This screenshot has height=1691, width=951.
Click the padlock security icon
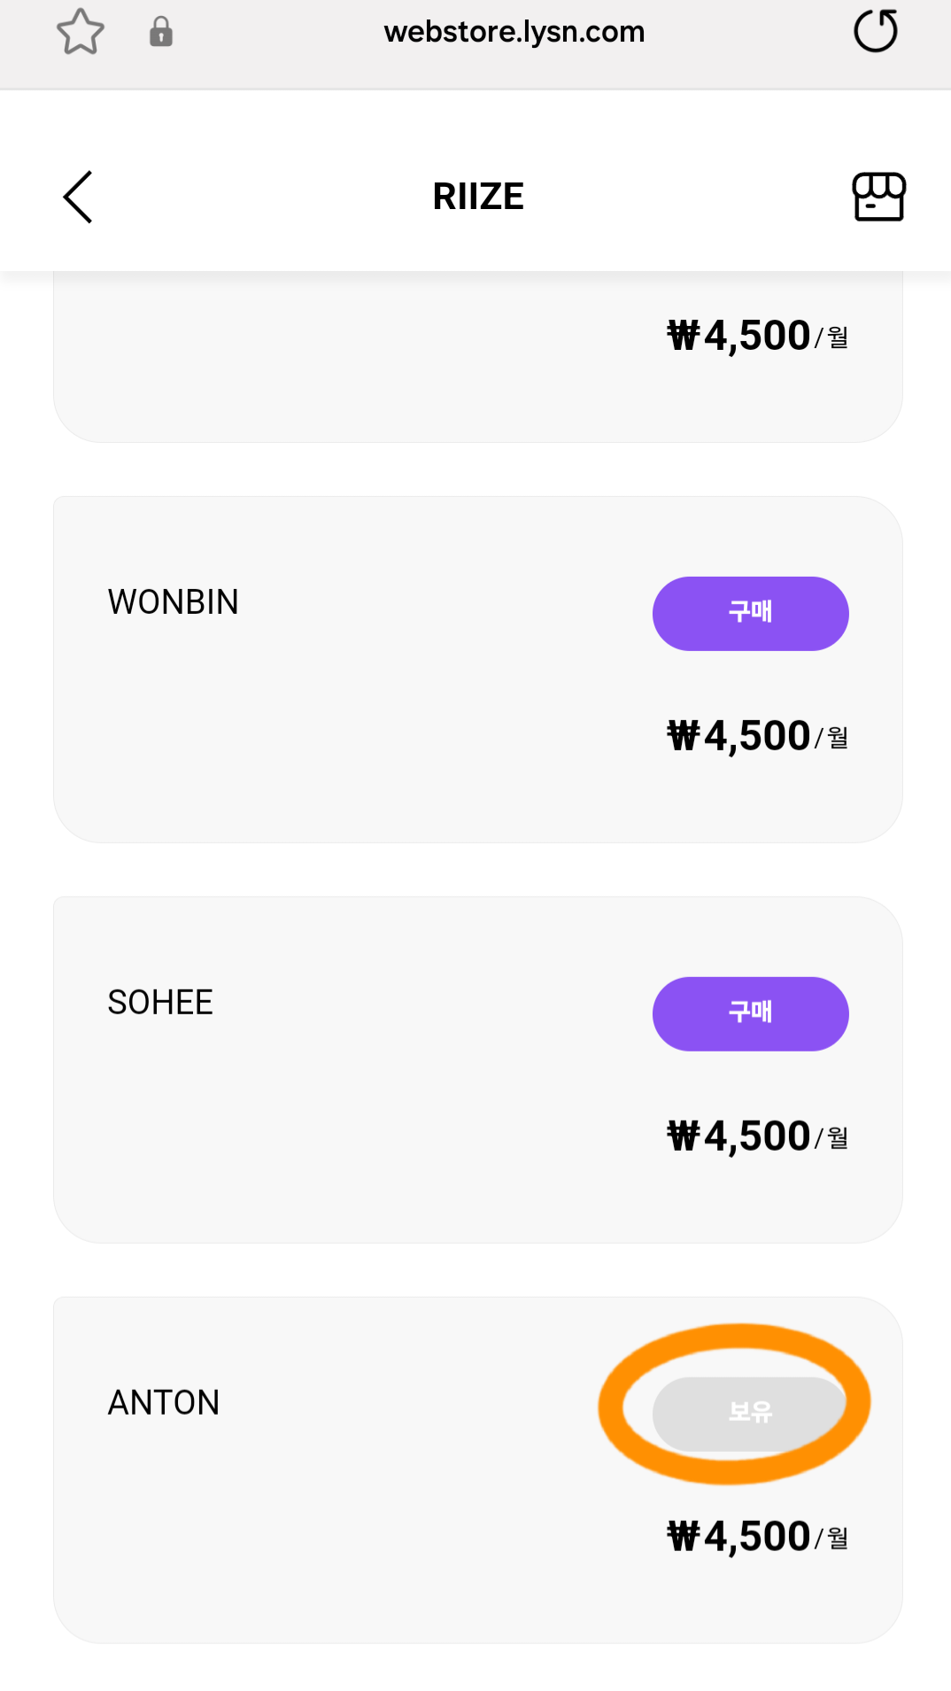click(x=160, y=32)
